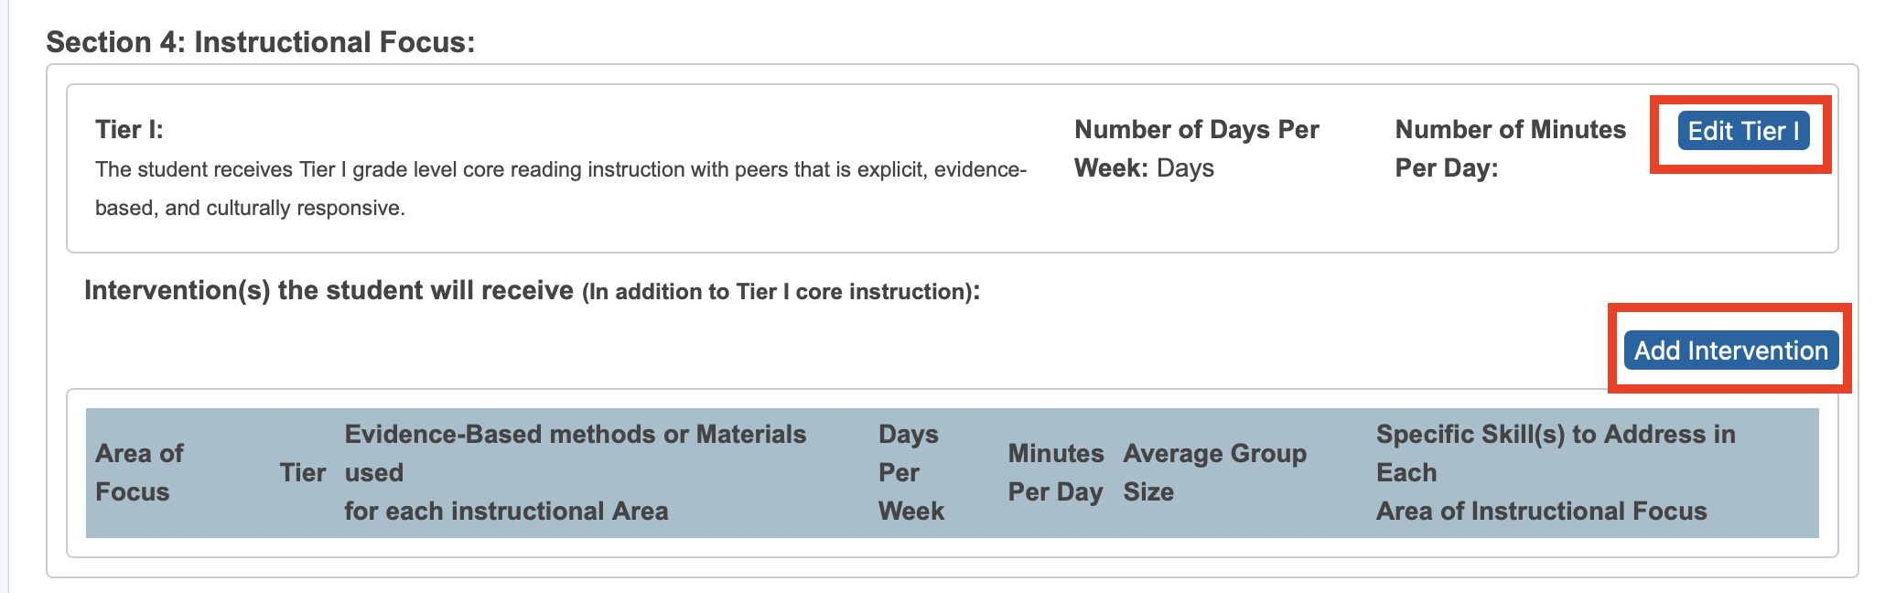Click the Number of Days Per Week field
The height and width of the screenshot is (593, 1885).
point(1197,148)
